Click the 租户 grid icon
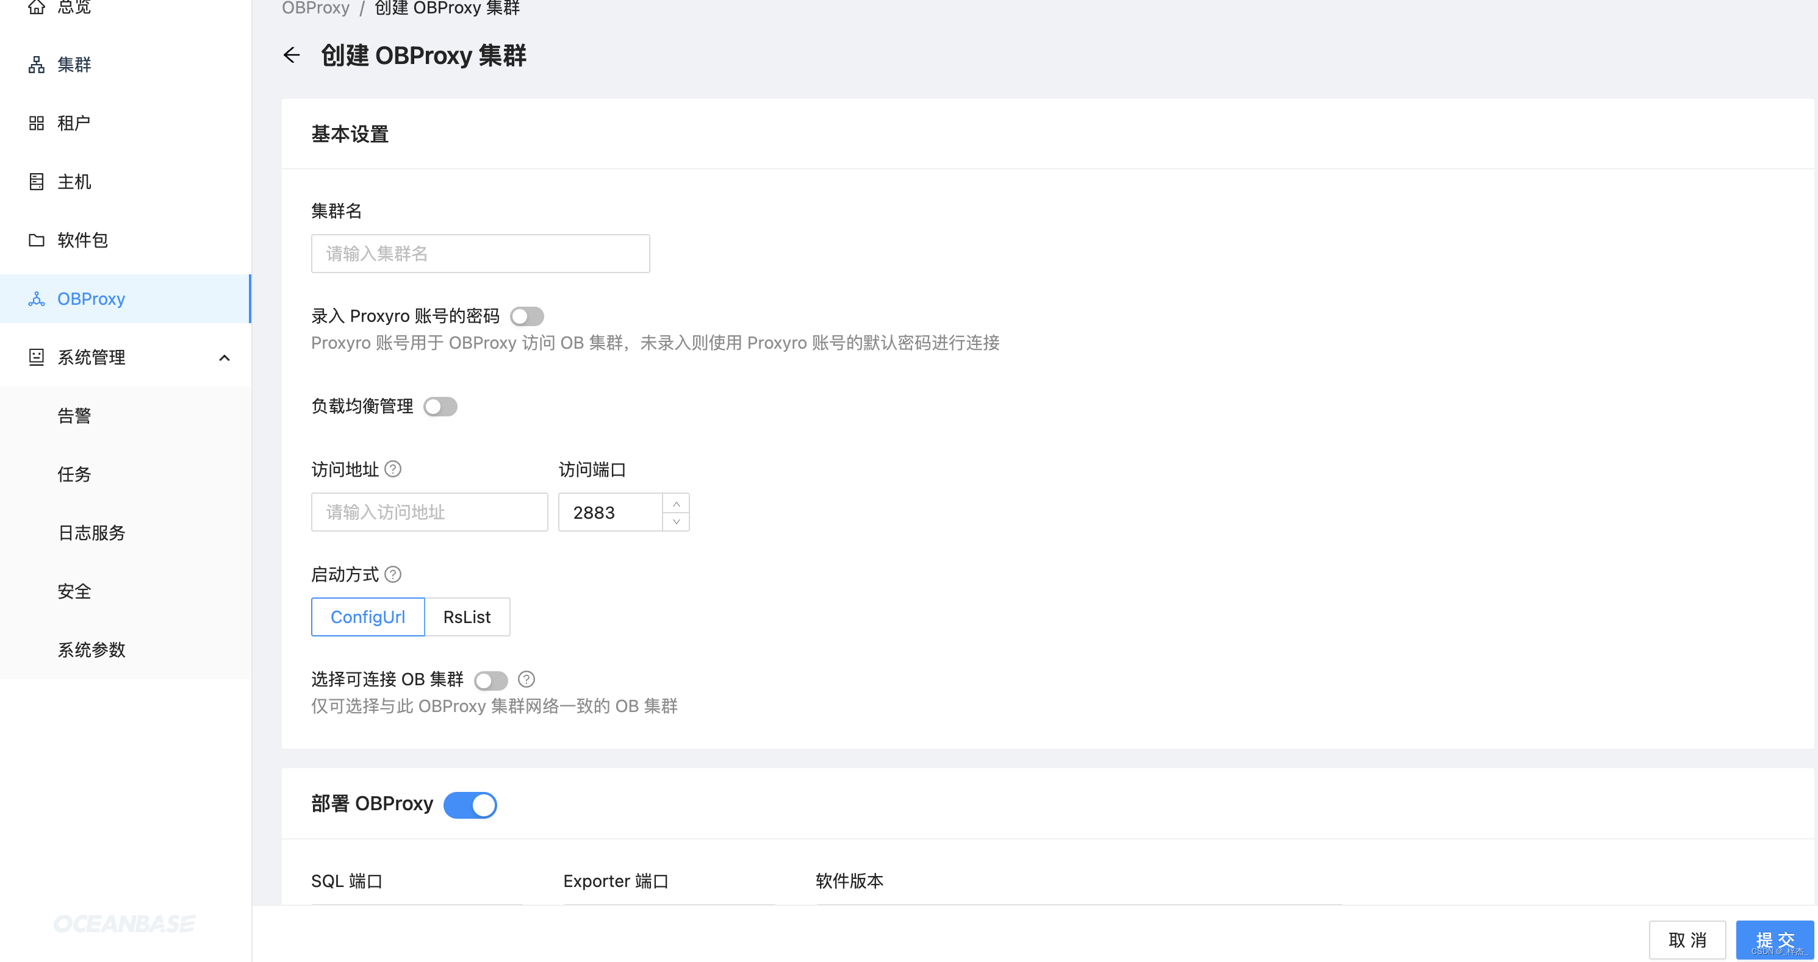The height and width of the screenshot is (962, 1818). (x=37, y=123)
